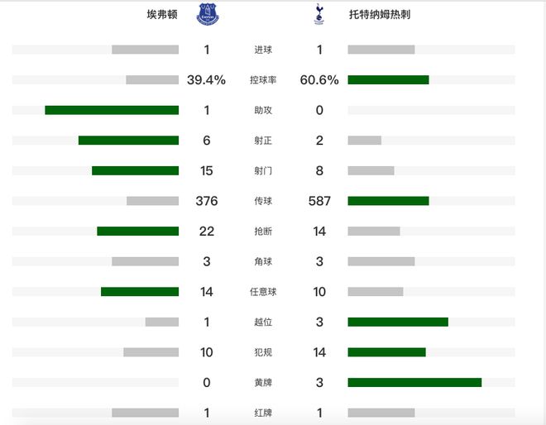
Task: Click the 射正 stat label
Action: 263,141
